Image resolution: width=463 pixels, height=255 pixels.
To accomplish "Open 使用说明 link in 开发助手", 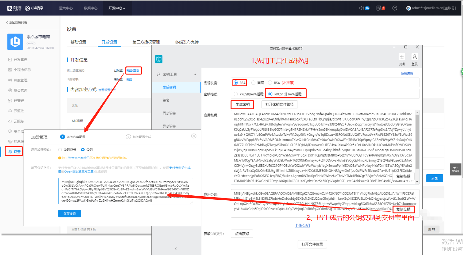I will [x=407, y=73].
